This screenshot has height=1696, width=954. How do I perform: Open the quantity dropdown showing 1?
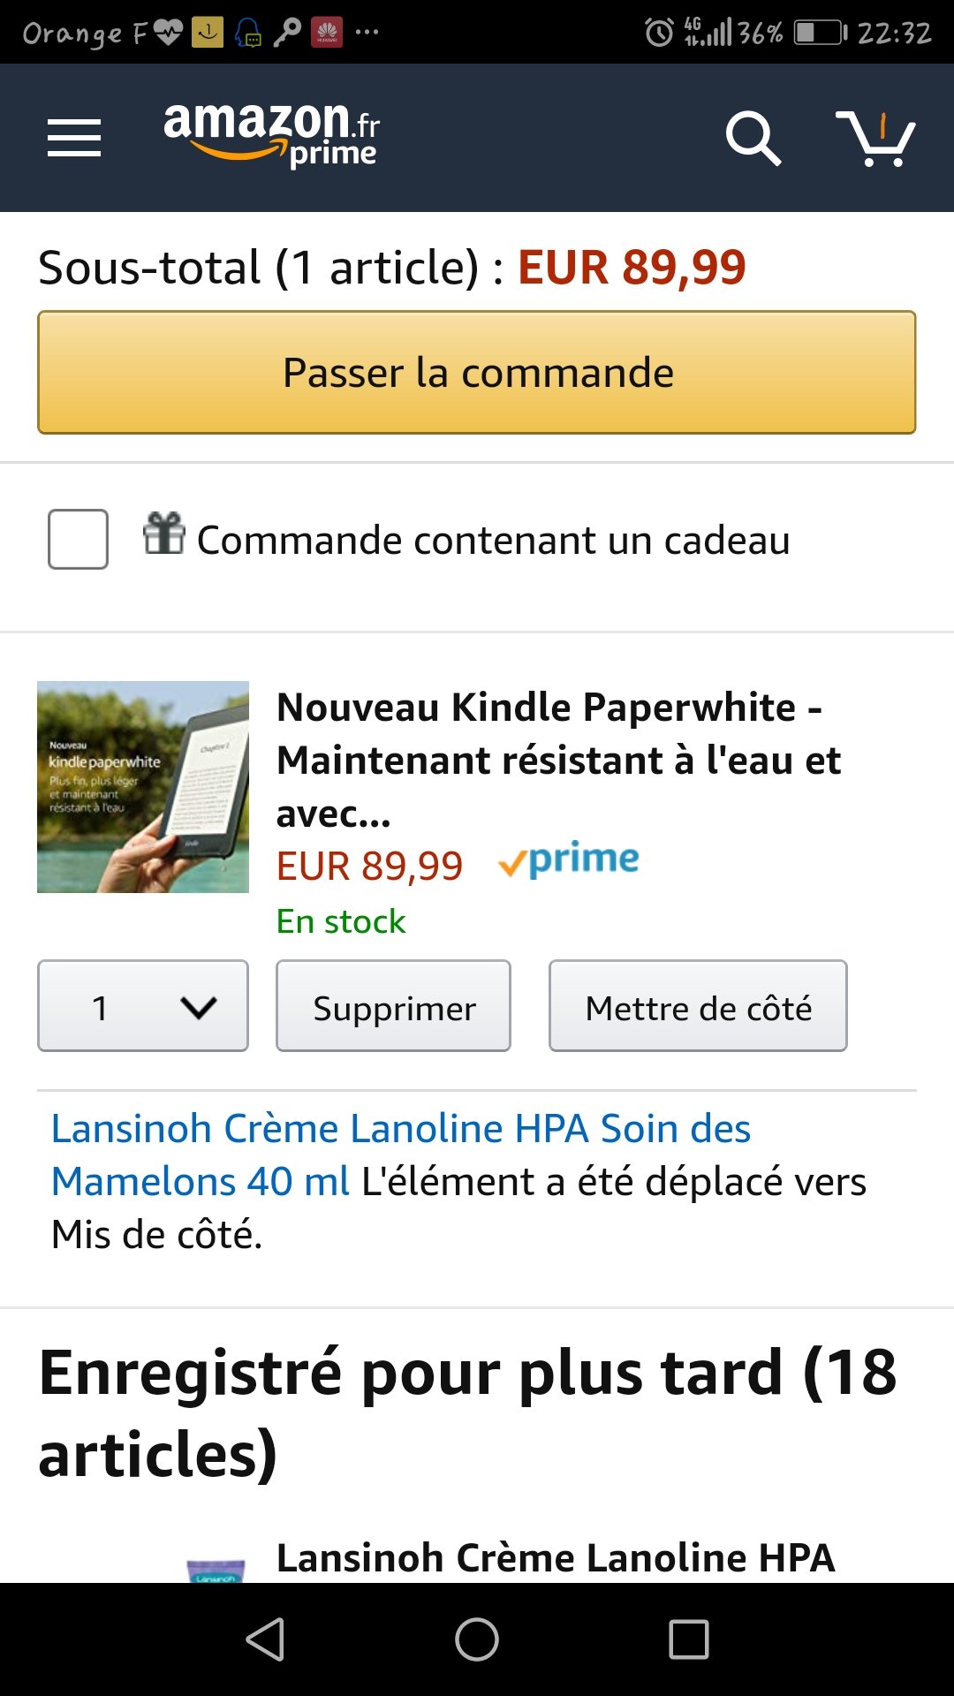(143, 1006)
